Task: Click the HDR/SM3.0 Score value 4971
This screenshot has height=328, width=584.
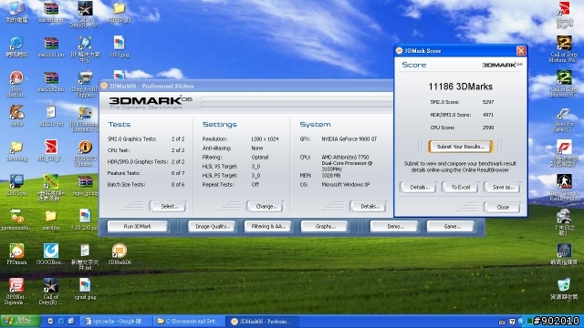Action: (488, 115)
